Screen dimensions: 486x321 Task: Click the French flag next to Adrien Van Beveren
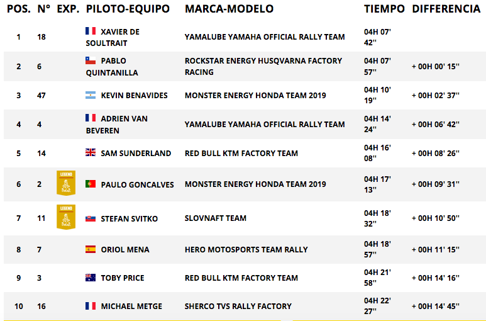click(91, 118)
